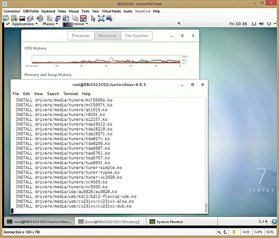The height and width of the screenshot is (238, 279).
Task: Open the terminal window Edit menu
Action: [x=26, y=94]
